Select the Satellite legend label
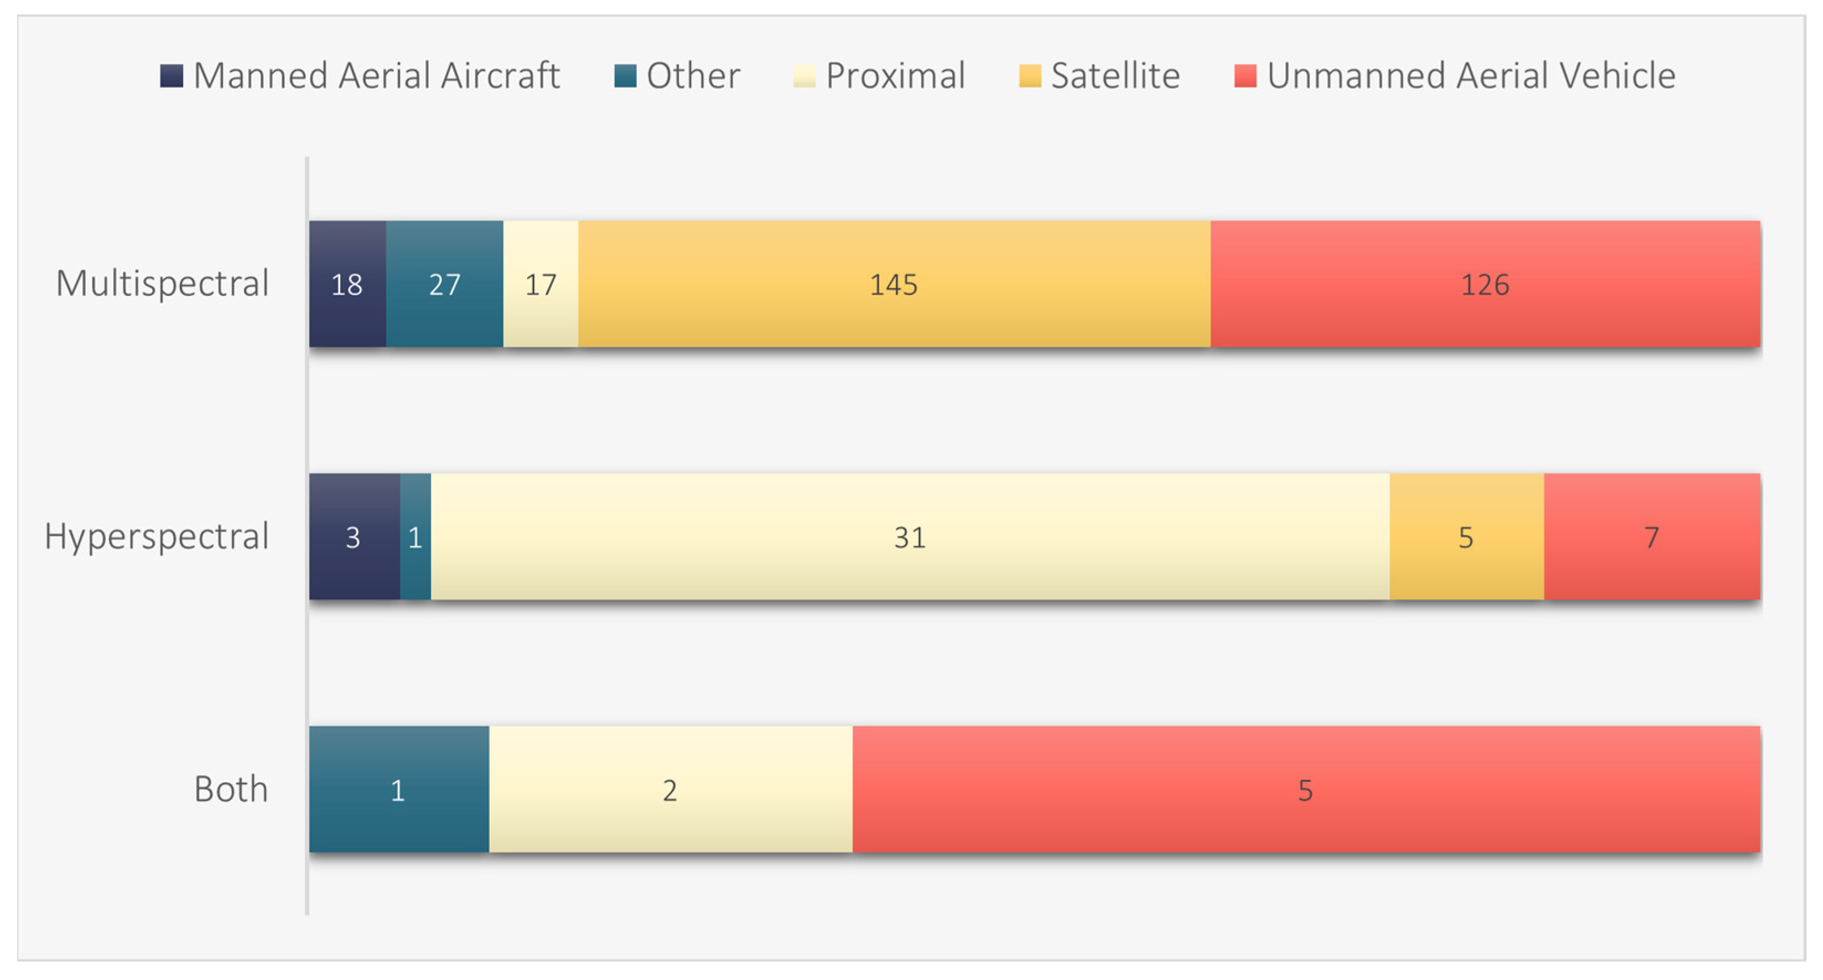The width and height of the screenshot is (1823, 980). 1115,76
